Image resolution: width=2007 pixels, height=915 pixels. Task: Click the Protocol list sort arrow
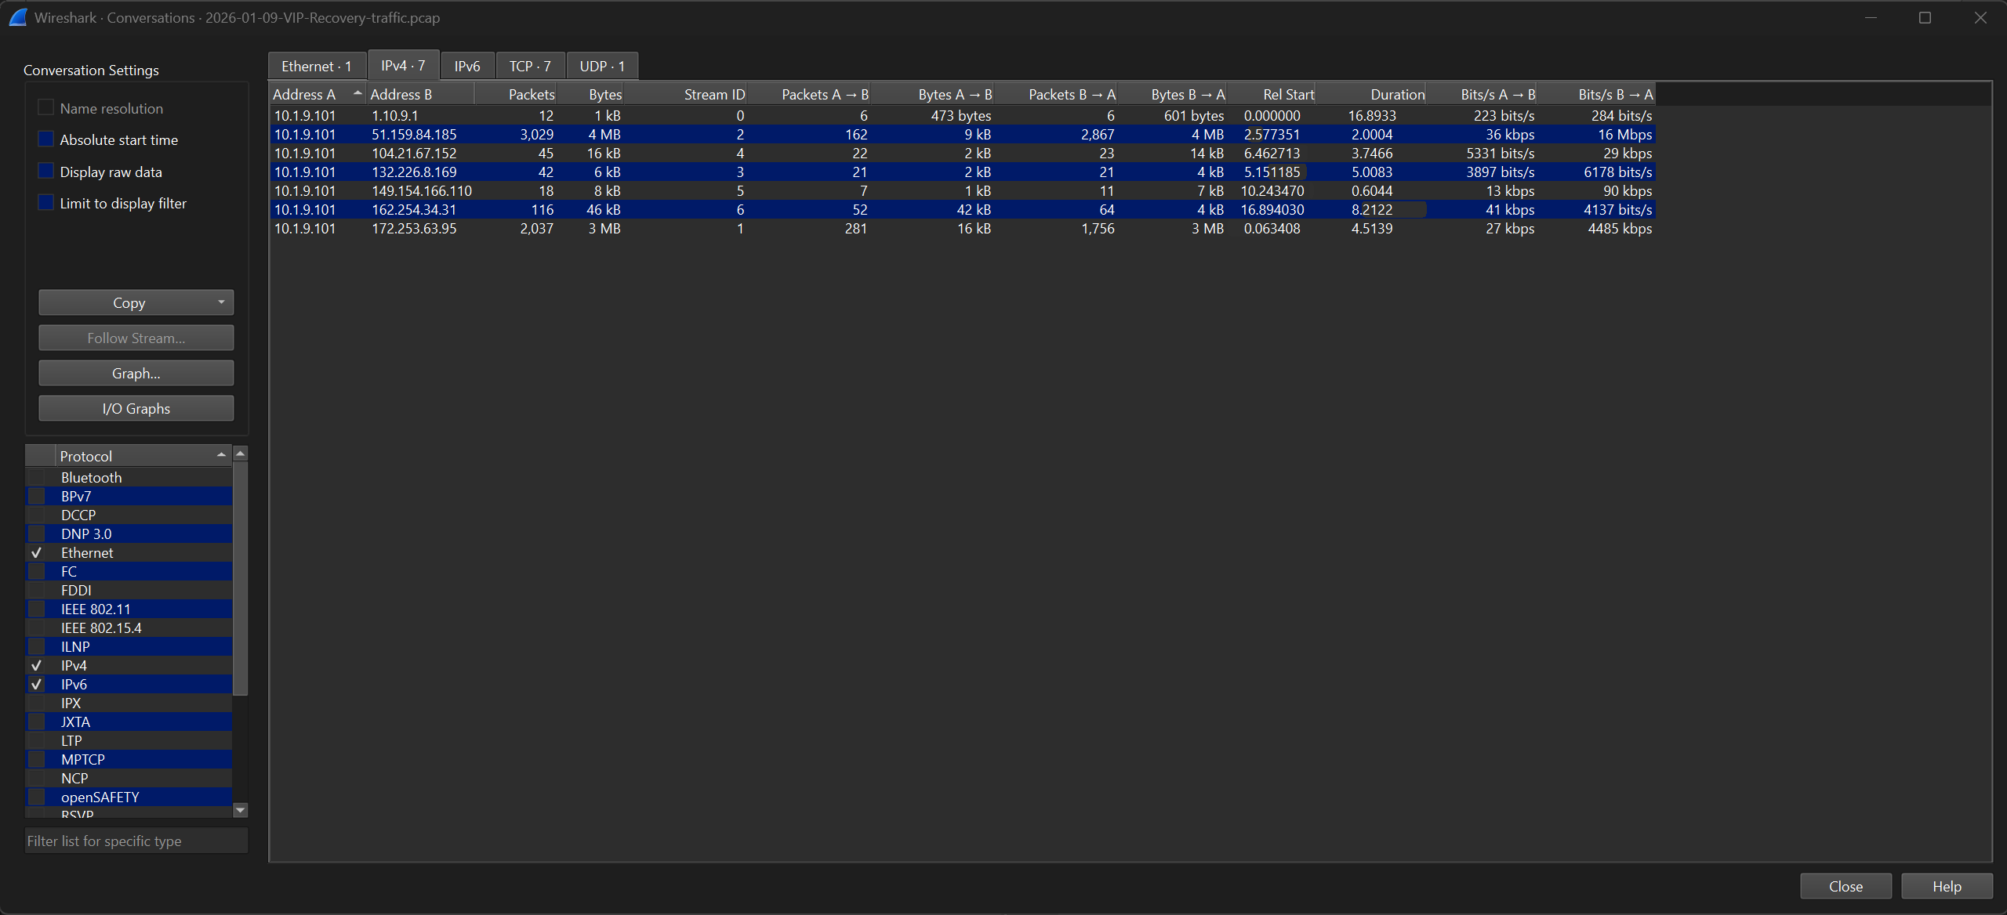pyautogui.click(x=221, y=455)
